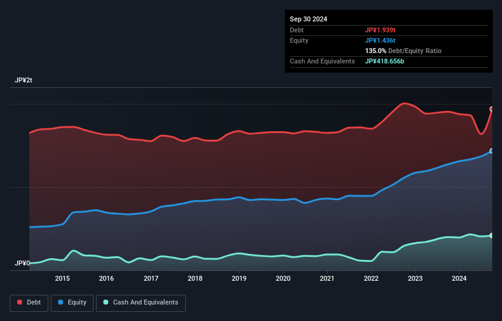Toggle the Equity series legend button

72,303
